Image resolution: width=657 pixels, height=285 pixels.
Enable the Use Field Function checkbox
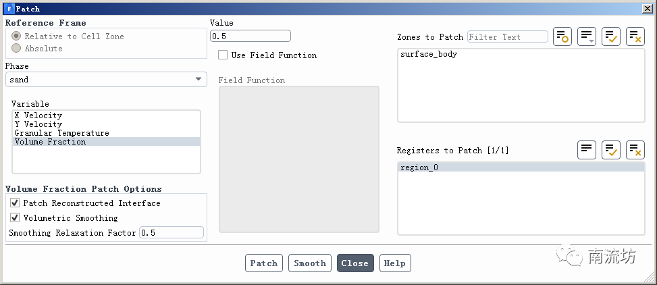coord(223,55)
